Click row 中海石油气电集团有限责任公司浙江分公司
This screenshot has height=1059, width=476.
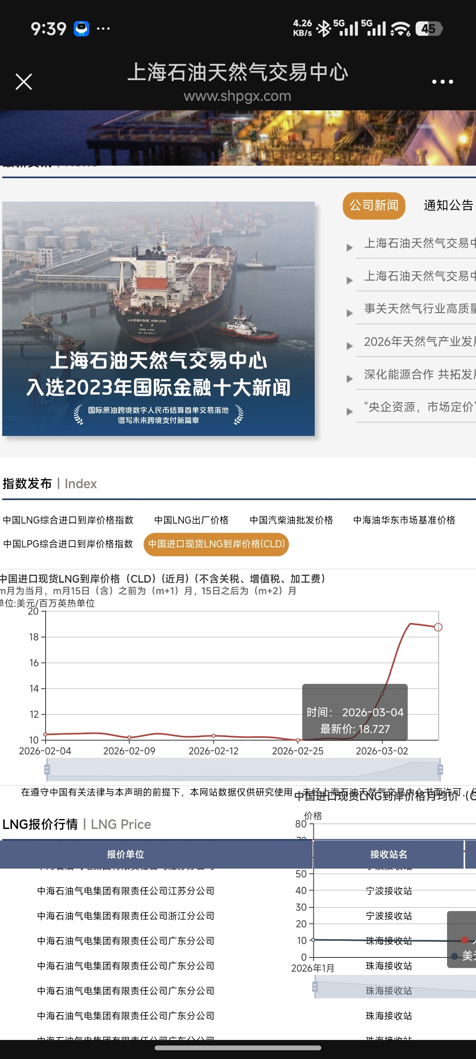click(x=126, y=915)
